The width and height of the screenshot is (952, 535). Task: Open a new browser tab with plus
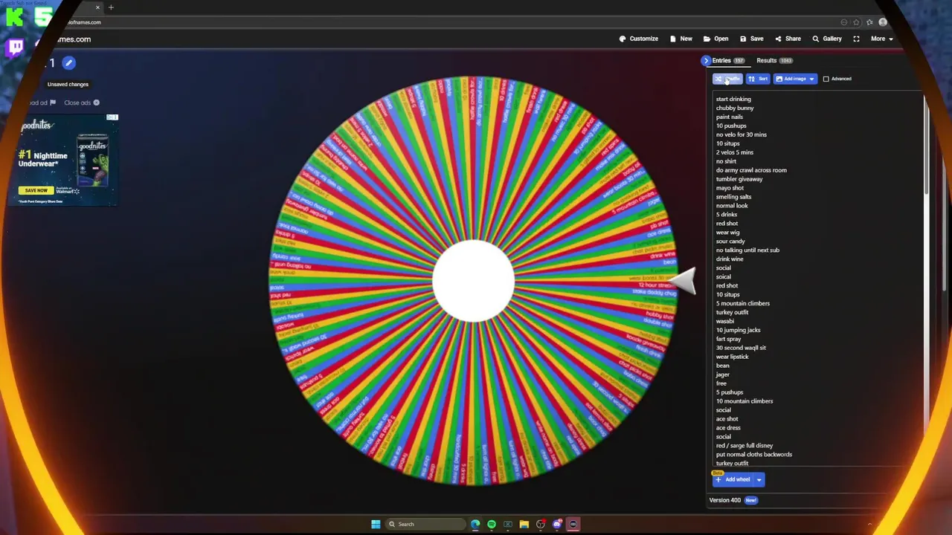coord(111,7)
